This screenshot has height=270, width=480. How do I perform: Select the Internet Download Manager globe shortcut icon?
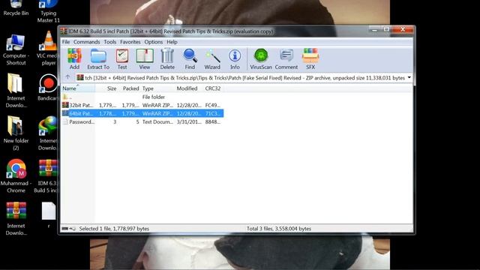point(48,133)
